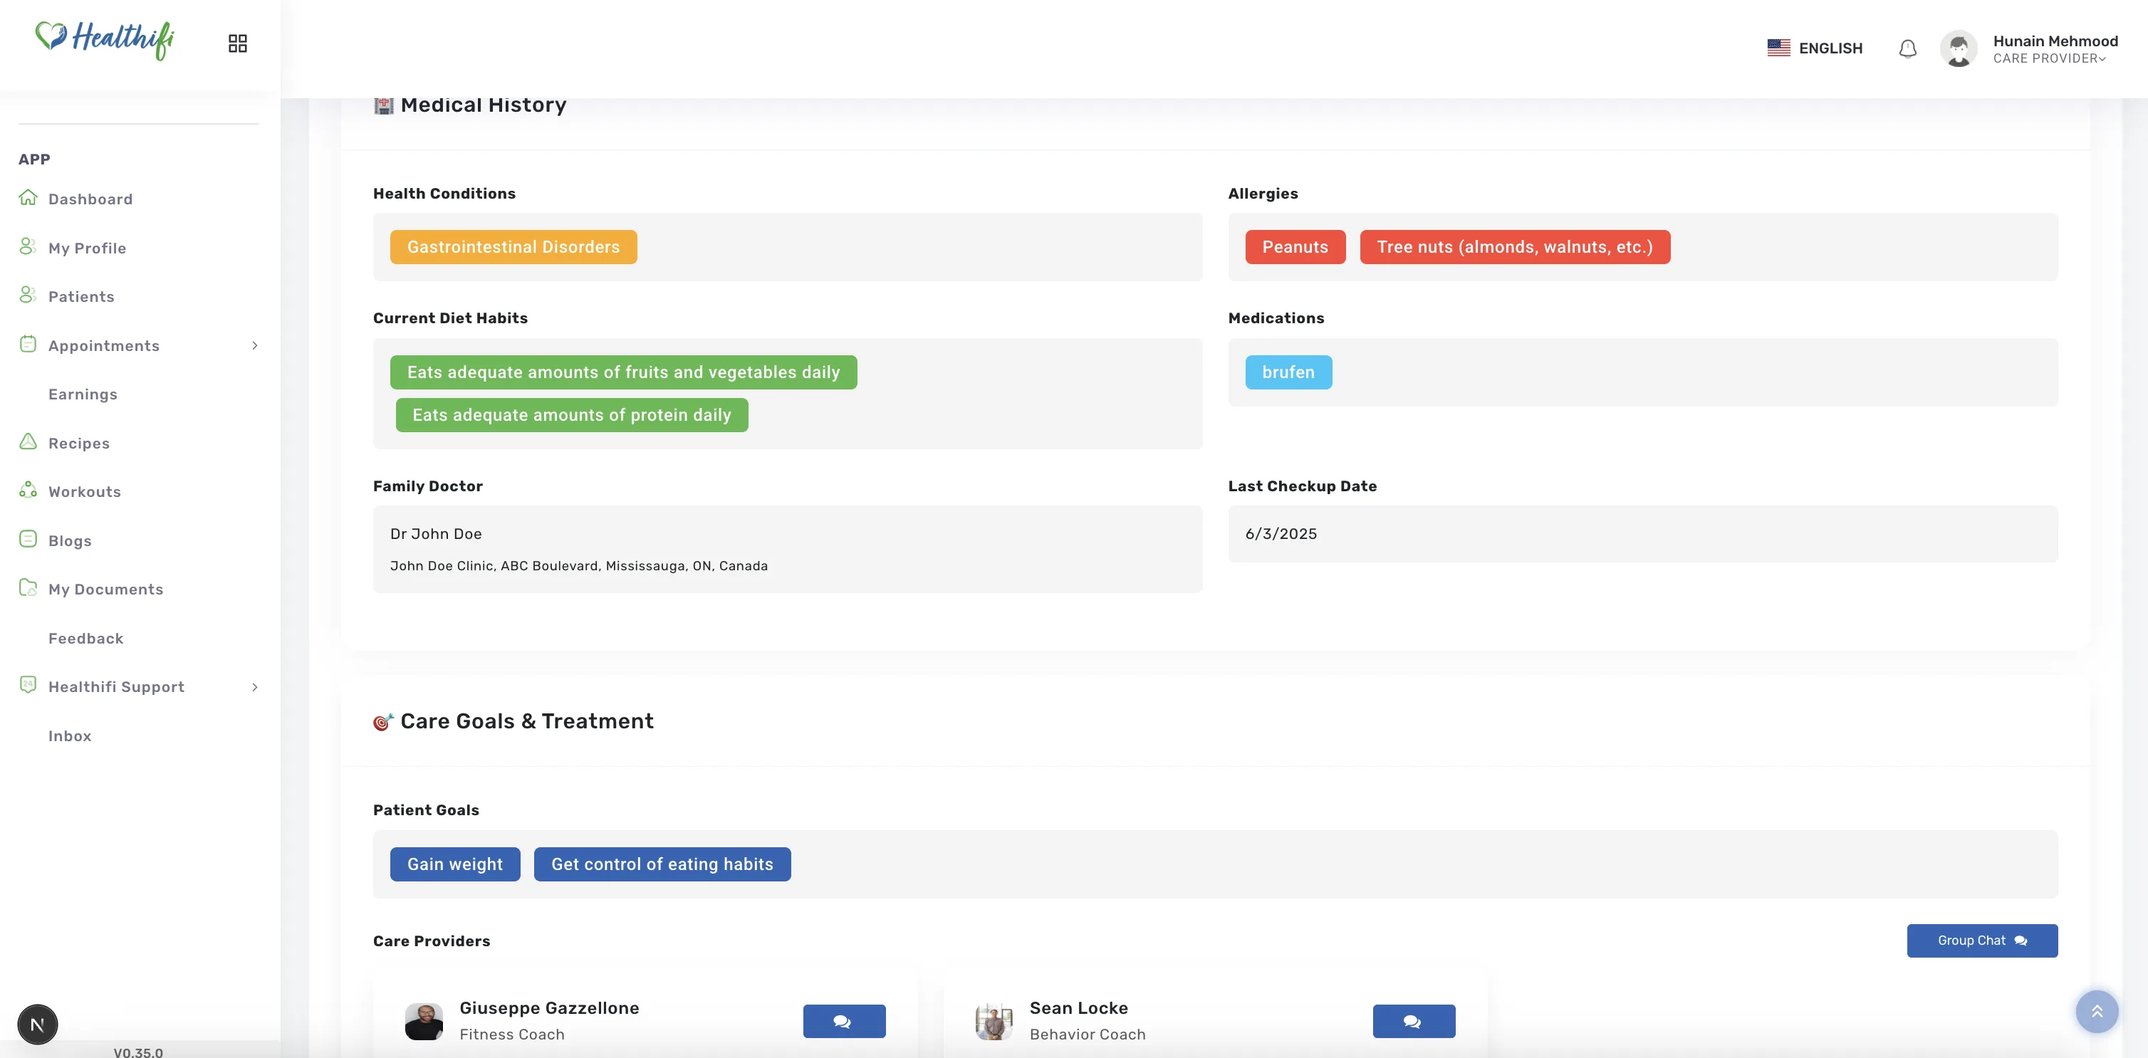Go to Patients in sidebar
Image resolution: width=2148 pixels, height=1058 pixels.
tap(81, 297)
